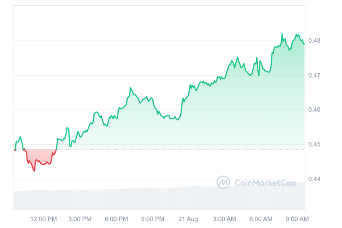Click the 0.45 price axis label
This screenshot has height=228, width=342.
(314, 144)
